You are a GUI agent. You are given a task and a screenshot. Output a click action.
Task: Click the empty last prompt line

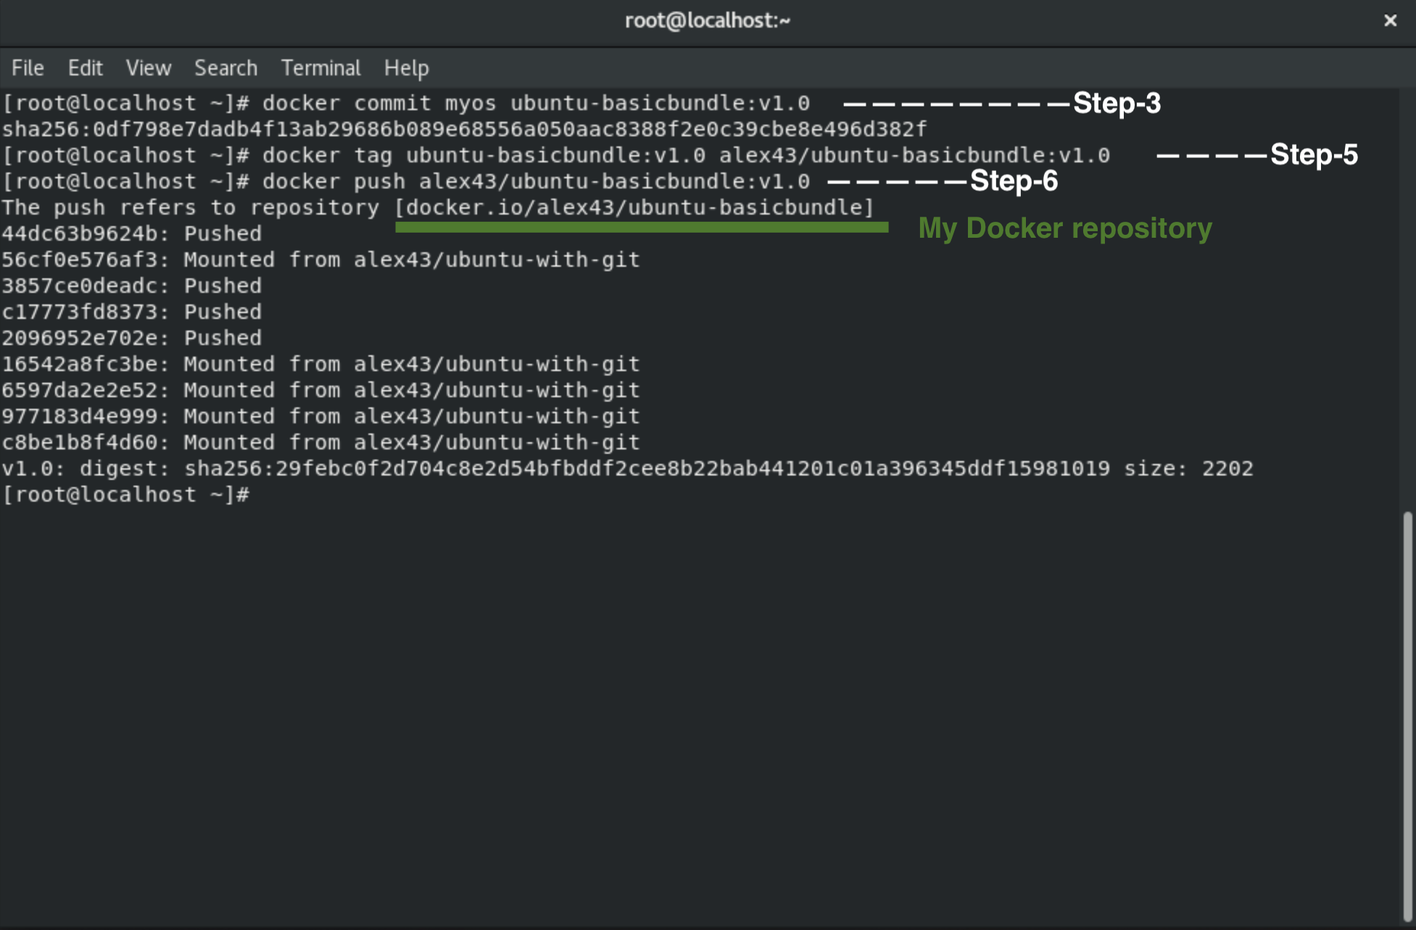[126, 494]
